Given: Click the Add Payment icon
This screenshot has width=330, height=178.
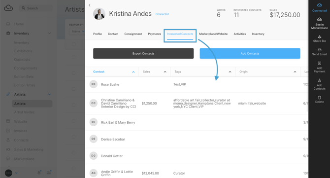Looking at the screenshot, I should coord(319,63).
